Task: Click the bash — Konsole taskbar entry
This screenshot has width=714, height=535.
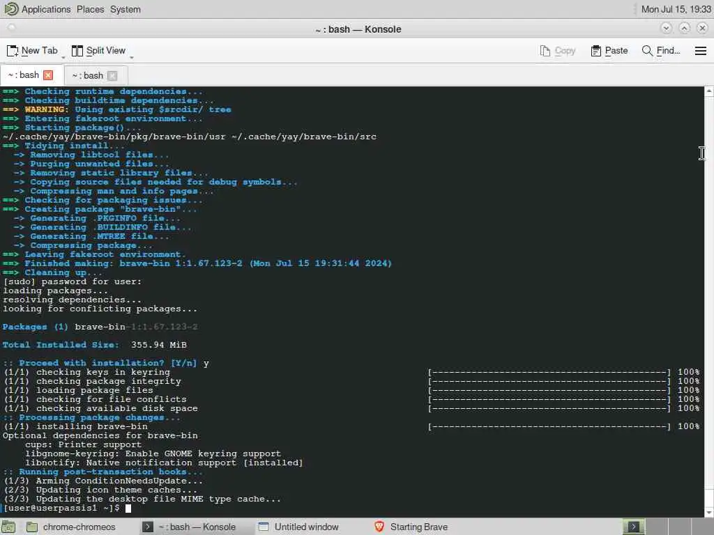Action: point(196,527)
